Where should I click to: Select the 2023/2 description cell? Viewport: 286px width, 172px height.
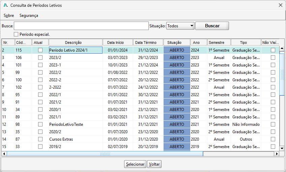pos(76,58)
